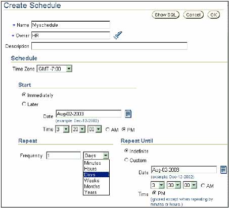Open the start time minute dropdown showing 20
The width and height of the screenshot is (229, 208).
click(78, 129)
